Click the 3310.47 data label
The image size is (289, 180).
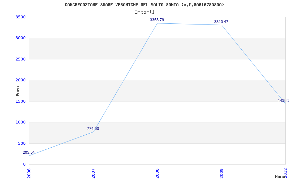pos(221,22)
